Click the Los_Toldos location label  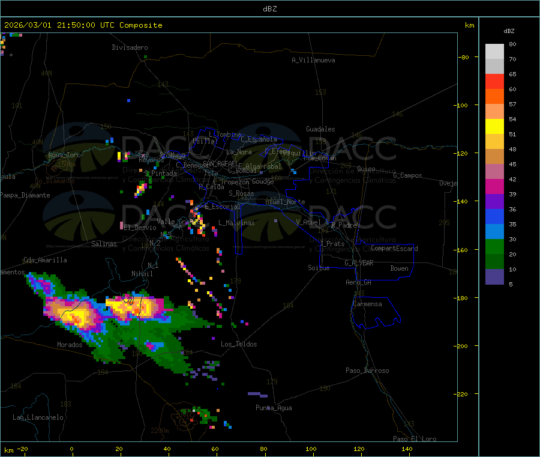[x=239, y=344]
